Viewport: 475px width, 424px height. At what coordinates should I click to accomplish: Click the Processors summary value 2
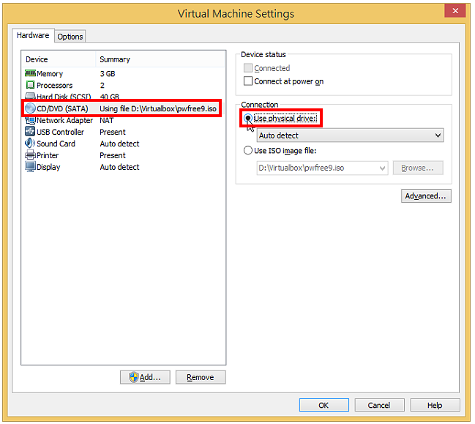[x=102, y=86]
